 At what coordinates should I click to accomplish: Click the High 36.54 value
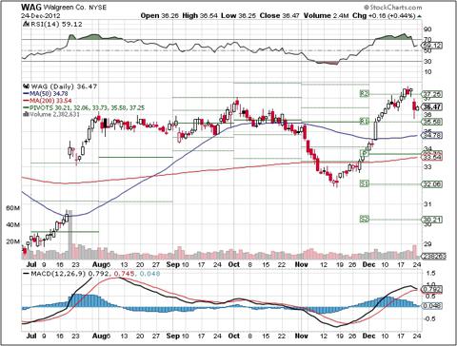(x=200, y=15)
